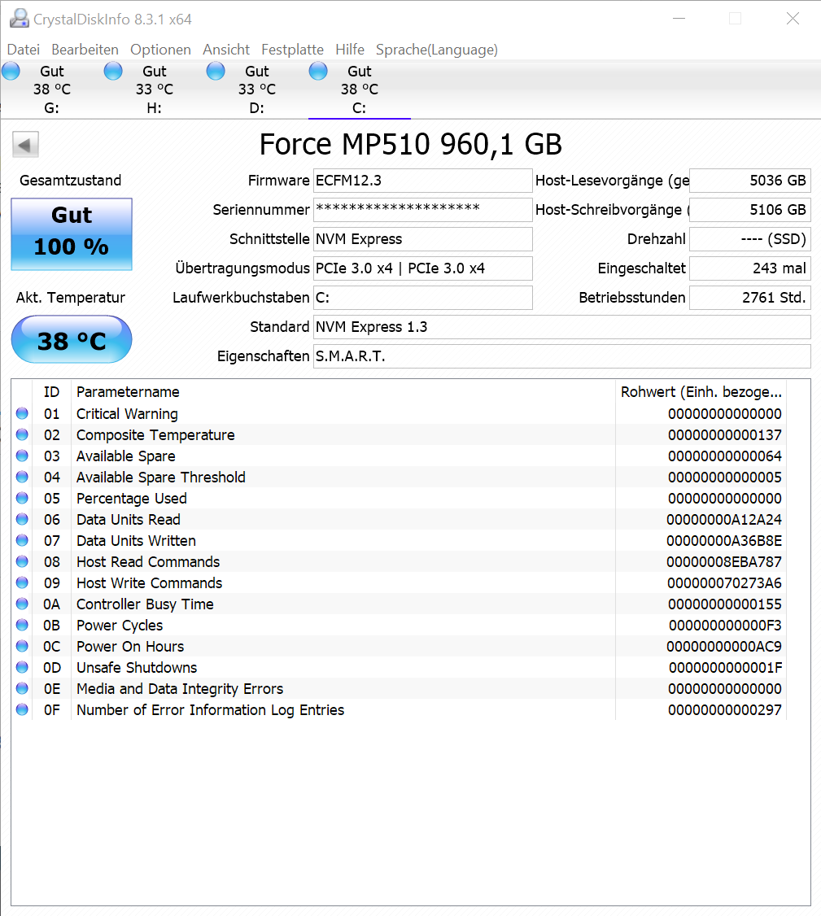Select drive C: status orb
Image resolution: width=821 pixels, height=916 pixels.
coord(318,72)
